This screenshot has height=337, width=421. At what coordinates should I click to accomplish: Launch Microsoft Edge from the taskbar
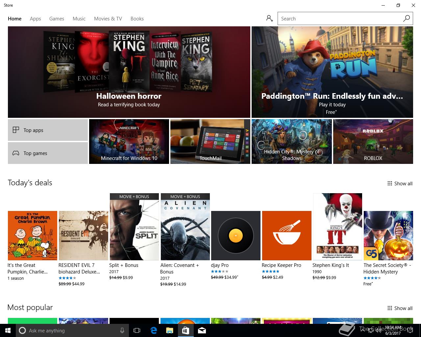(x=154, y=330)
